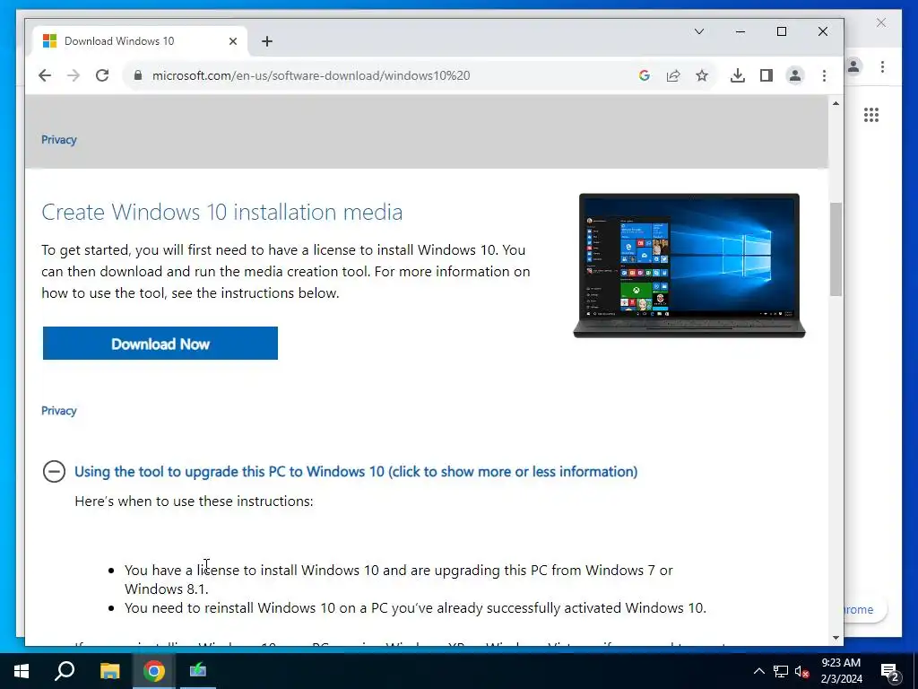
Task: Maximize the front Chrome window
Action: point(782,31)
